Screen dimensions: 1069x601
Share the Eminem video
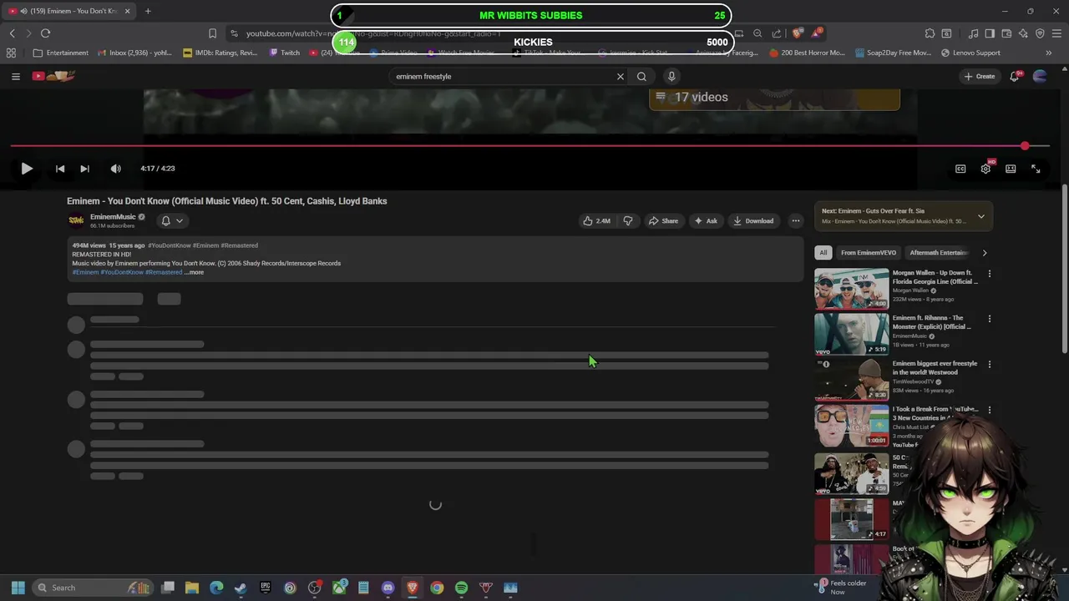663,221
